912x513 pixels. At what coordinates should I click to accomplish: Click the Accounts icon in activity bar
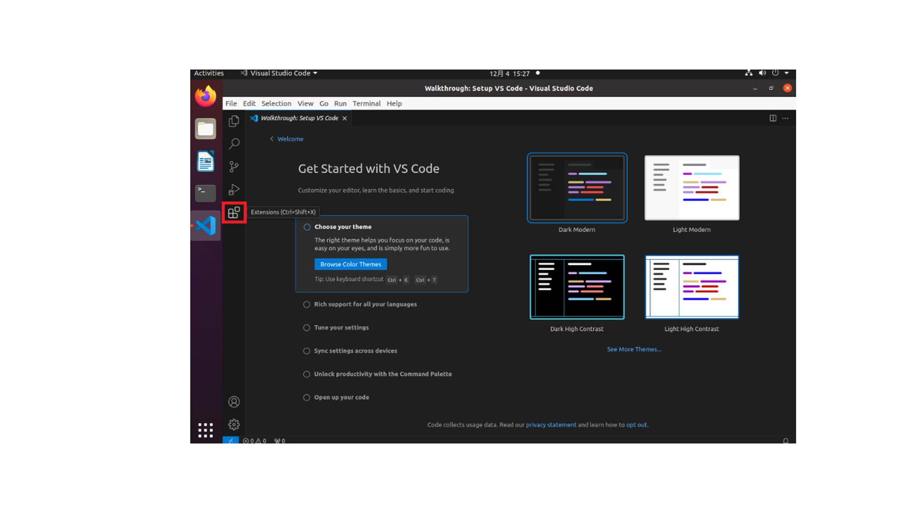(234, 402)
